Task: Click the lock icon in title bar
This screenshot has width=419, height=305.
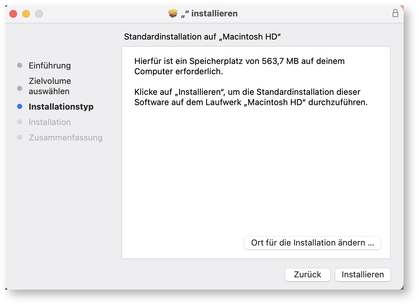Action: [395, 13]
